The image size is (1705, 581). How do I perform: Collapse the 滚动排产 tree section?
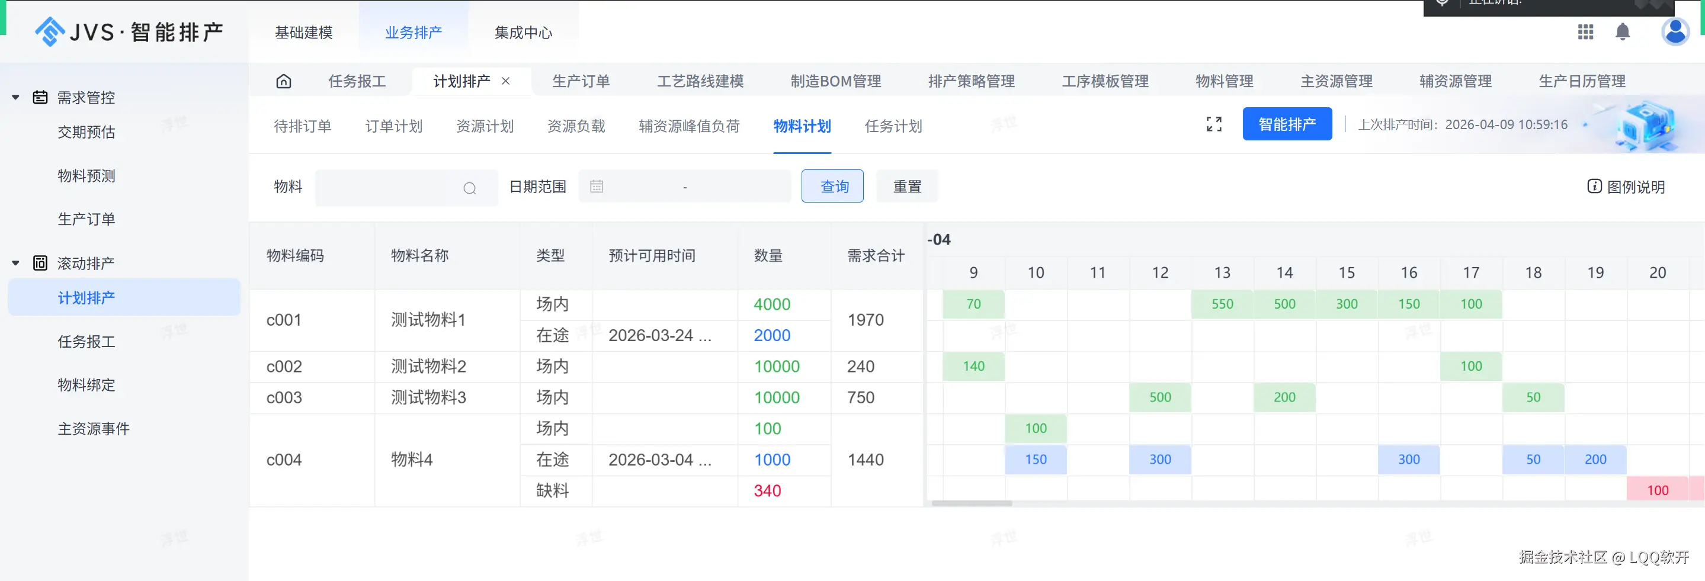pos(15,263)
